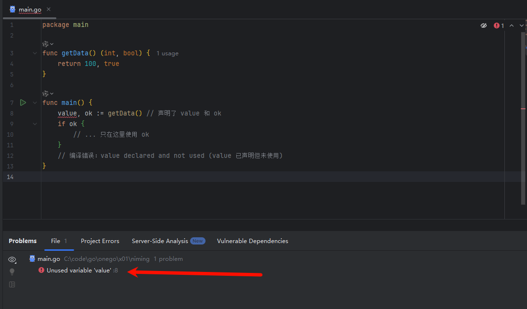Select the Unused variable 'value' problem
Screen dimensions: 527x309
pos(82,270)
